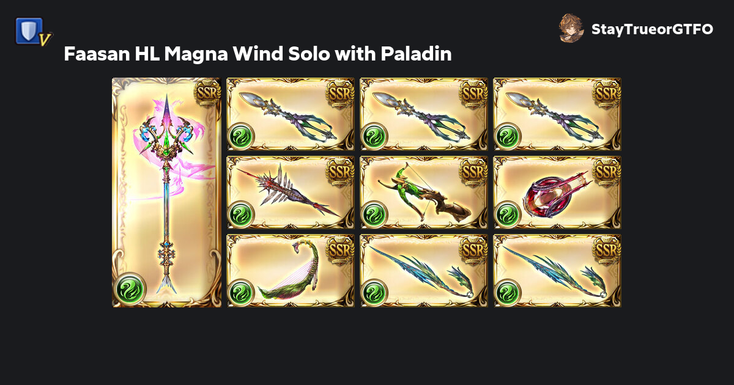The image size is (734, 385).
Task: Click the blue shield Paladin class icon
Action: pyautogui.click(x=33, y=31)
